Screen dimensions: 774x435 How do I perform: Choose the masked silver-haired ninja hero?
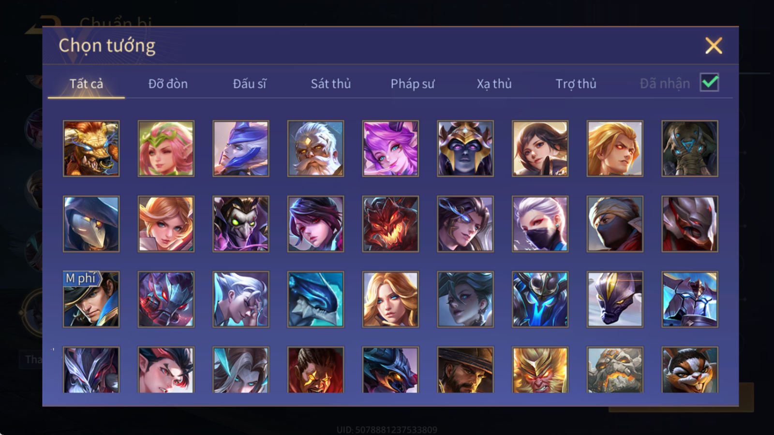tap(540, 224)
